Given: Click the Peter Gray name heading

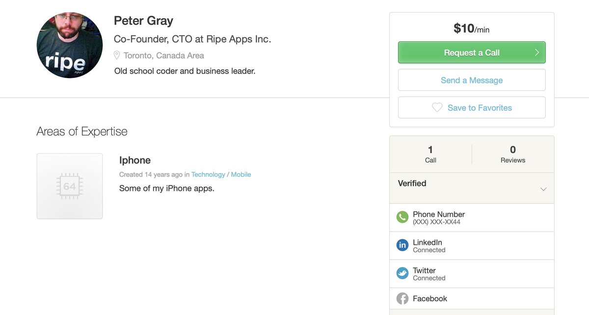Looking at the screenshot, I should pos(143,21).
